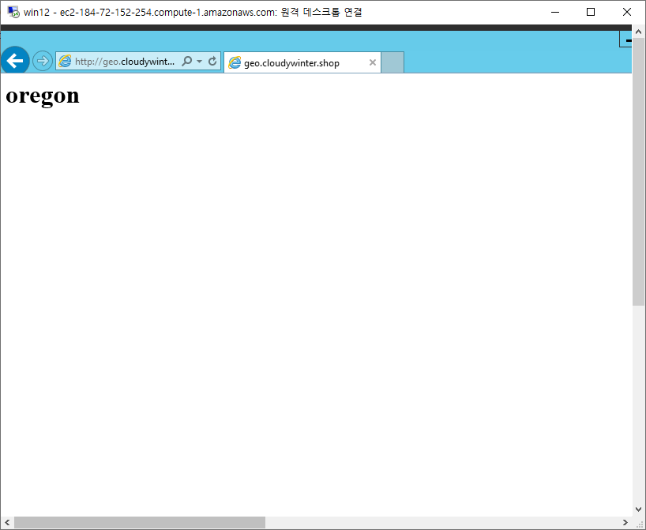Viewport: 646px width, 530px height.
Task: Click the address bar search magnifier icon
Action: 186,61
